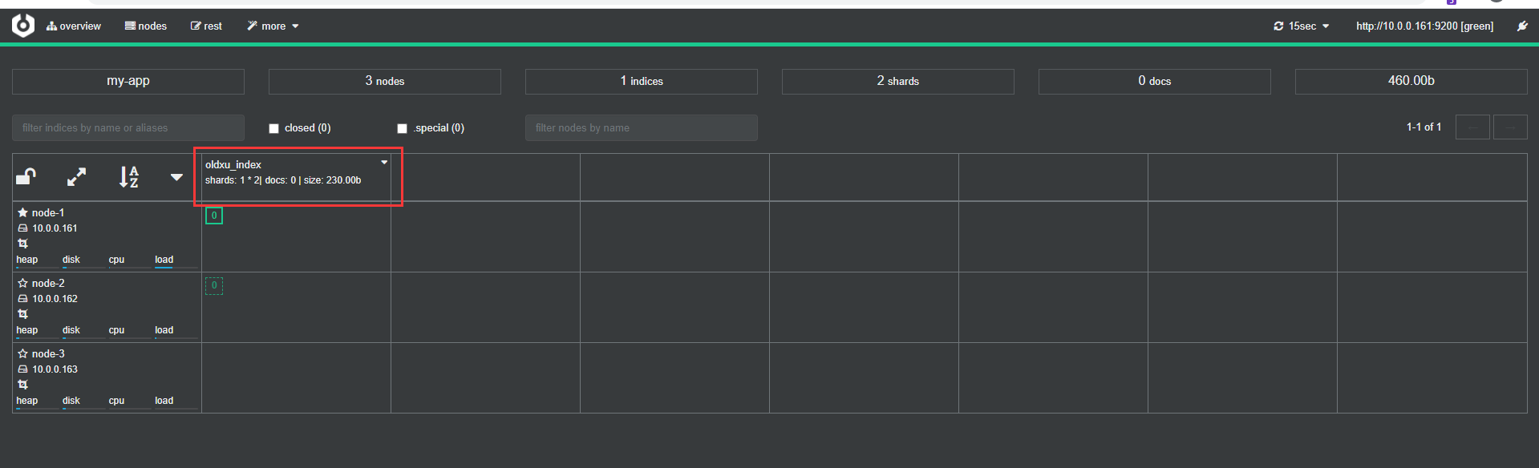Click the host URL http://10.0.0.161:9200 [green]
The image size is (1539, 468).
[x=1424, y=26]
